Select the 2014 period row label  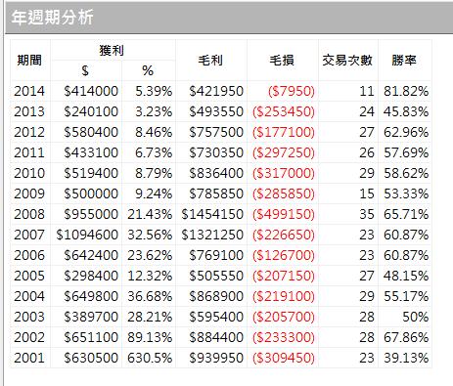coord(29,91)
